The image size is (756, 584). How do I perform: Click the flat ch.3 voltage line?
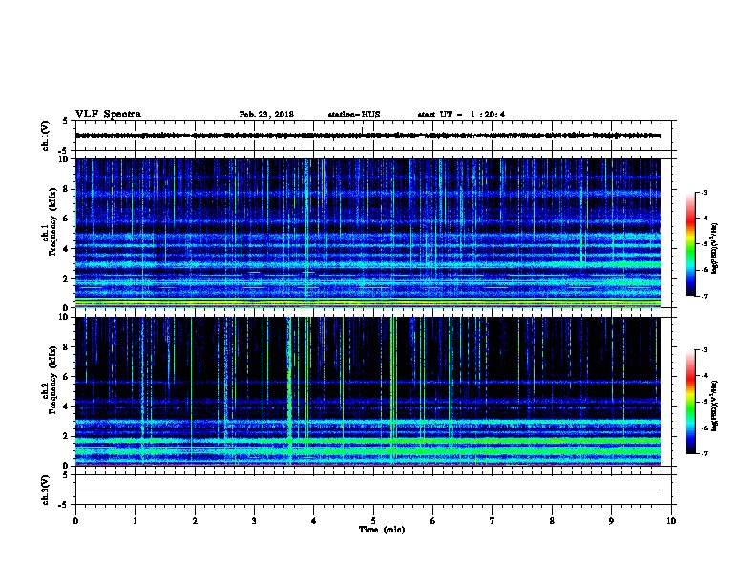(x=368, y=490)
